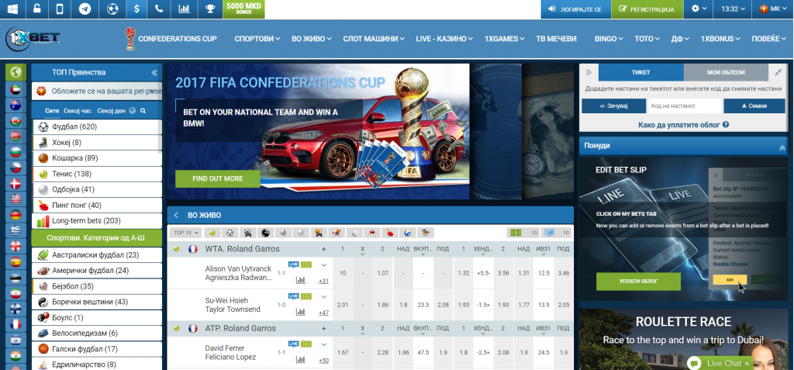The width and height of the screenshot is (794, 370).
Task: Filter live events by yin-yang martial arts icon
Action: point(265,233)
